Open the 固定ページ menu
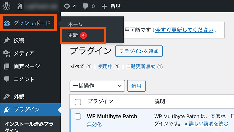Viewport: 234px width, 132px height. click(x=30, y=66)
